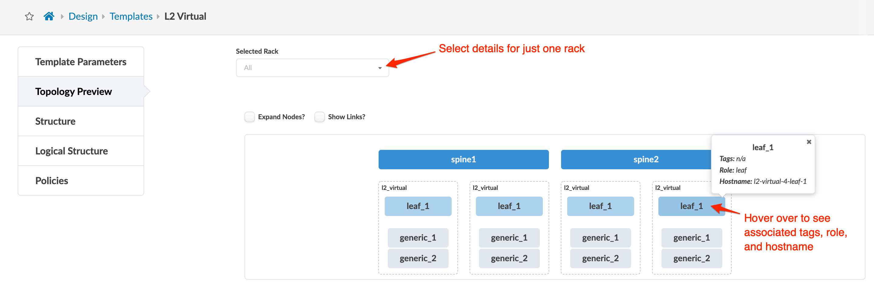Select the spine1 node
The width and height of the screenshot is (874, 287).
[463, 159]
